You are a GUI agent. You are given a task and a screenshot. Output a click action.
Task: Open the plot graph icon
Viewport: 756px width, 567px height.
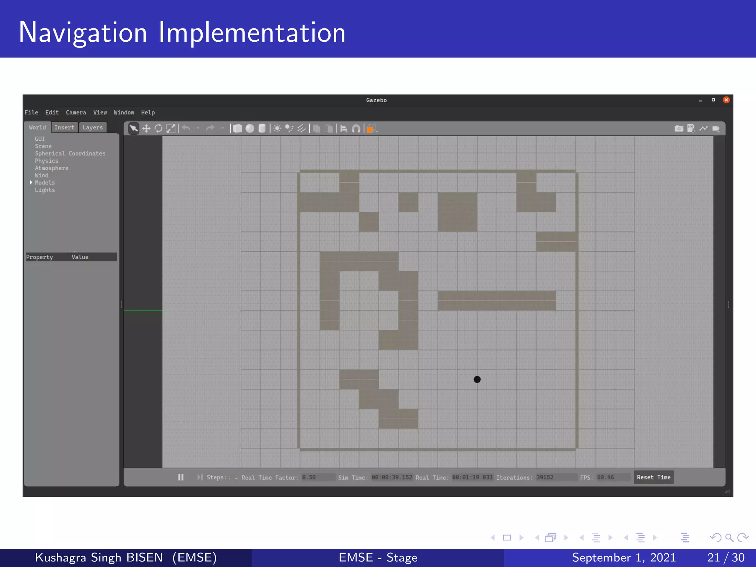[x=704, y=128]
